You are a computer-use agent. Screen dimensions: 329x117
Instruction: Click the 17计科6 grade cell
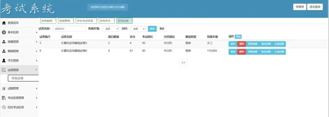point(212,51)
